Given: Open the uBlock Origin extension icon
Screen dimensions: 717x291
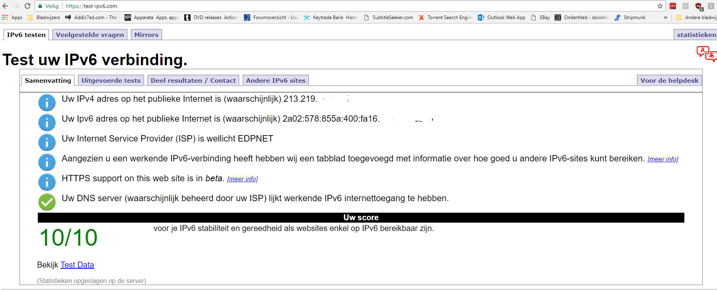Looking at the screenshot, I should pyautogui.click(x=698, y=6).
